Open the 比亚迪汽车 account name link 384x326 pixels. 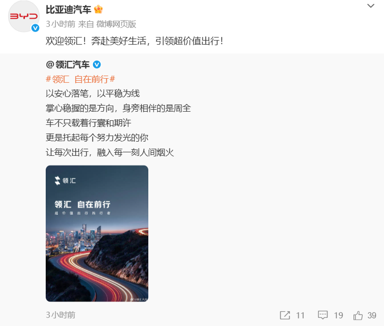(x=69, y=10)
